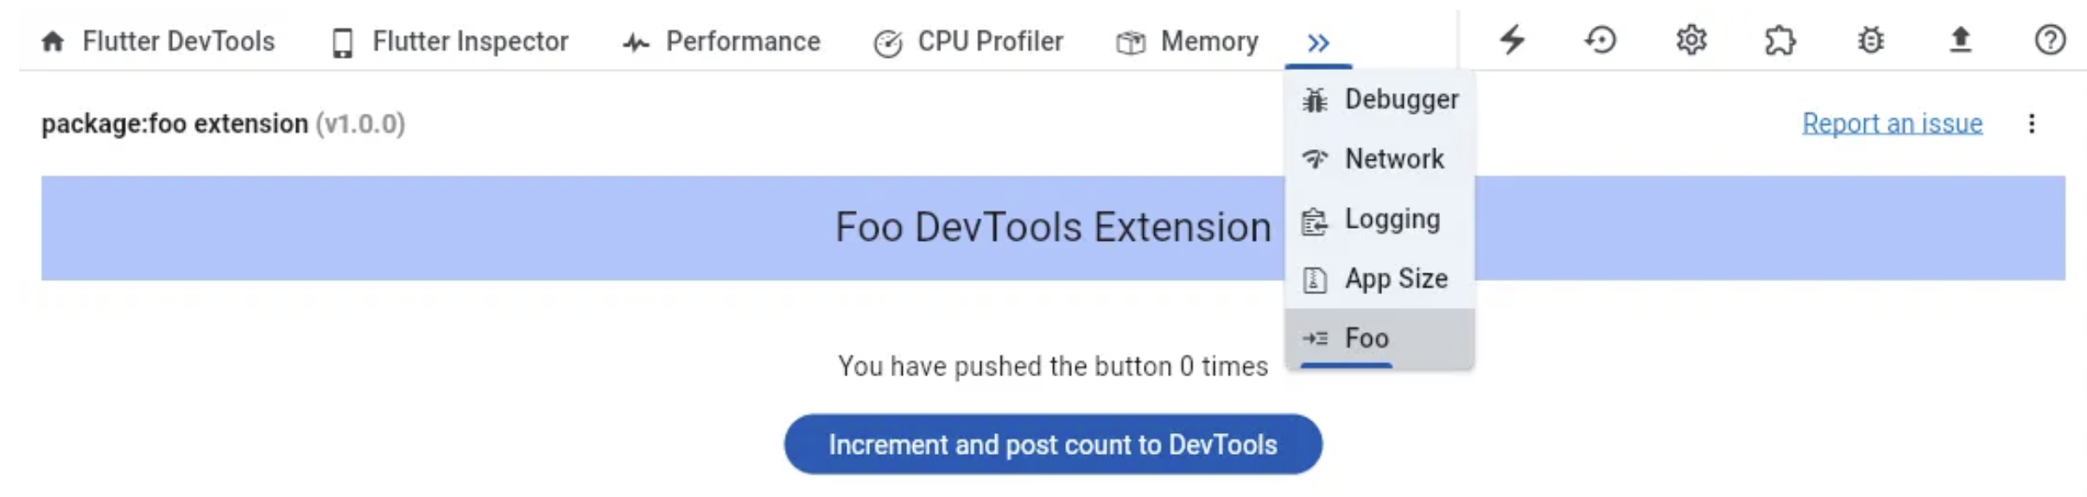This screenshot has height=497, width=2087.
Task: Click the Flutter DevTools home icon
Action: (54, 41)
